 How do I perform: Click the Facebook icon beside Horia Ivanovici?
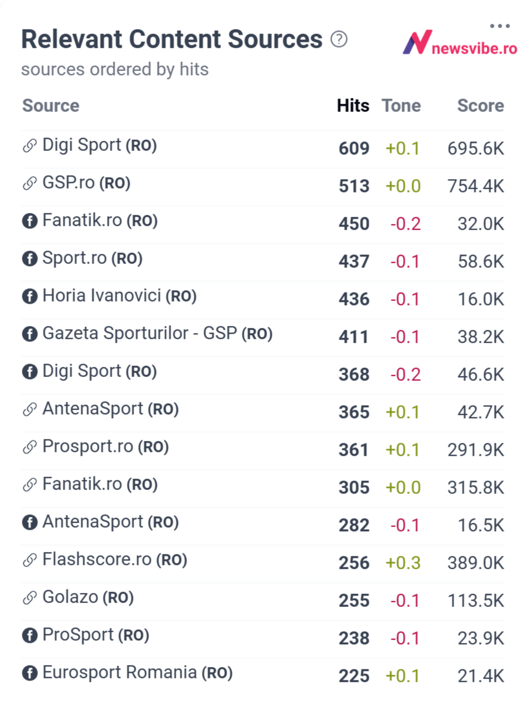tap(30, 296)
